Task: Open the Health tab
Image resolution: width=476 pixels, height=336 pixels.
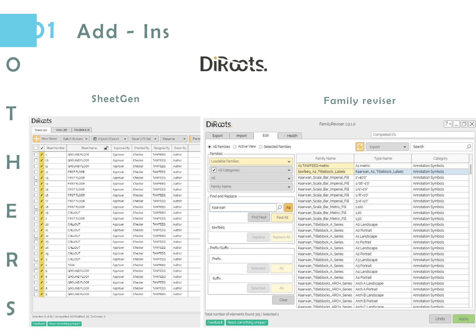Action: point(290,135)
